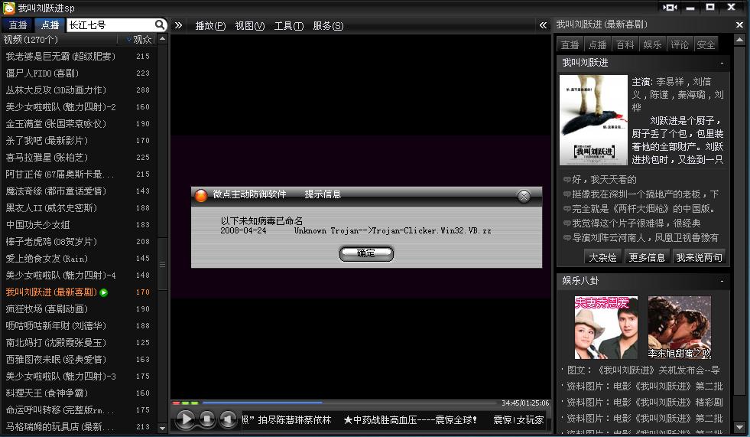The width and height of the screenshot is (750, 437).
Task: Close the right info panel with X
Action: 739,25
